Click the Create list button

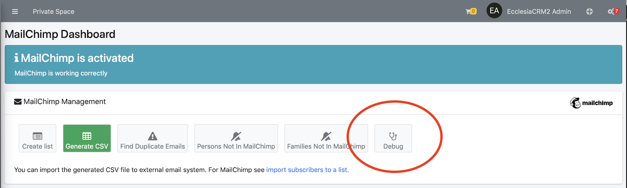[x=38, y=138]
